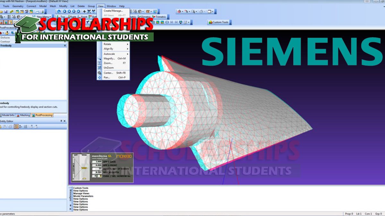Switch to the Meshing tab
The height and width of the screenshot is (216, 385).
click(x=23, y=115)
